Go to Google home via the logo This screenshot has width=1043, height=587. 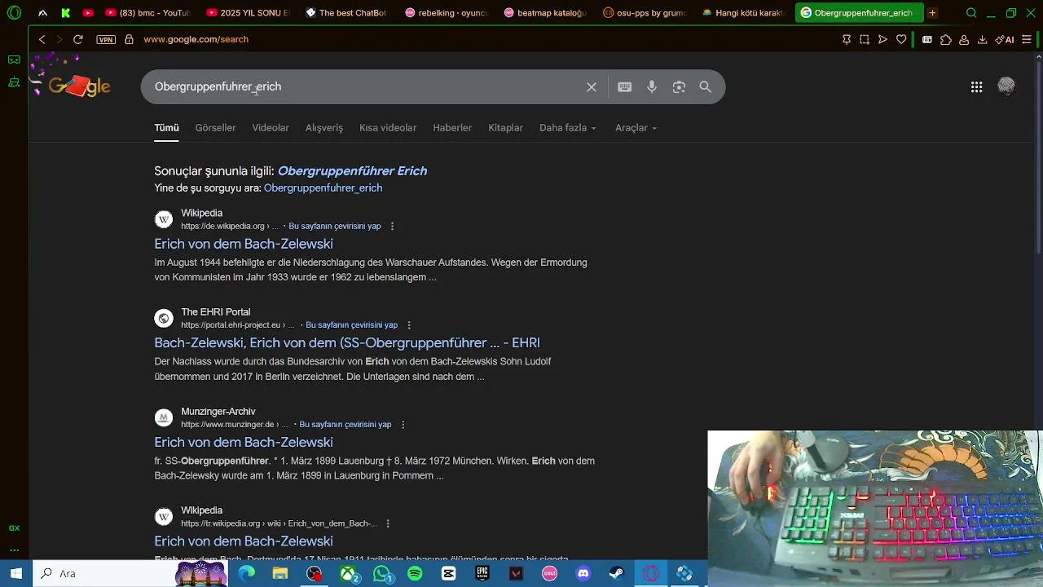[x=80, y=86]
